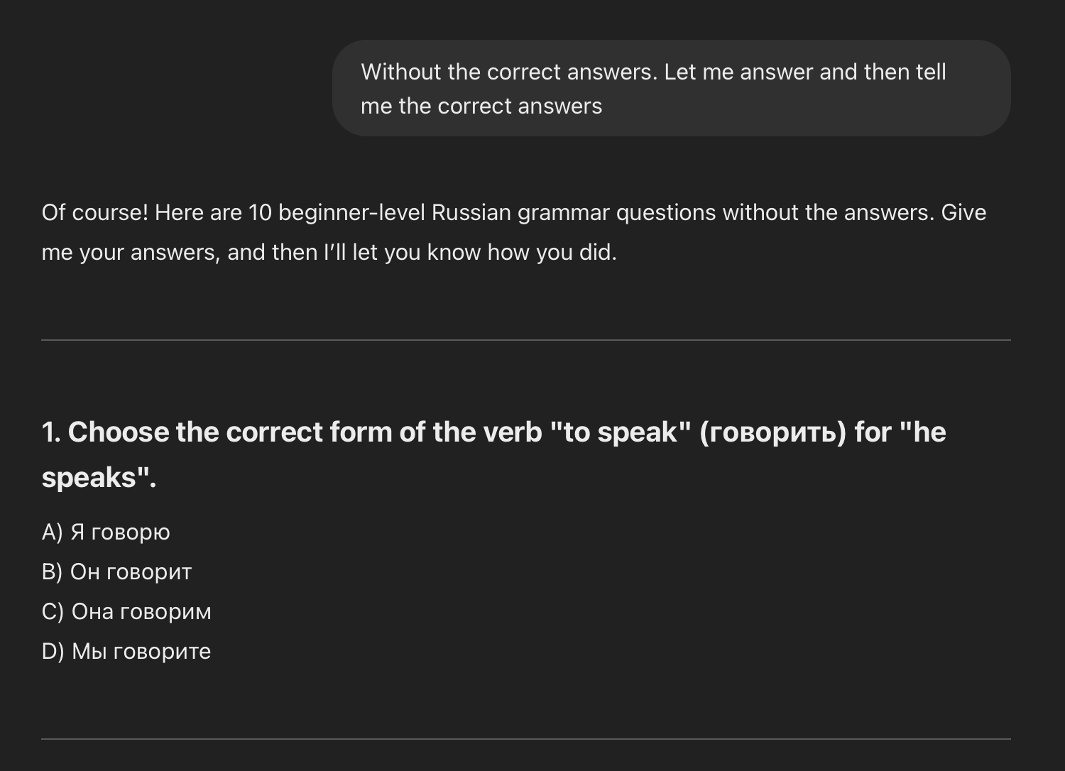
Task: Click the horizontal divider below option D
Action: point(526,739)
